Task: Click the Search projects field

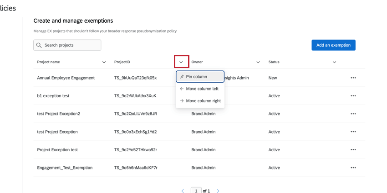Action: click(x=71, y=45)
